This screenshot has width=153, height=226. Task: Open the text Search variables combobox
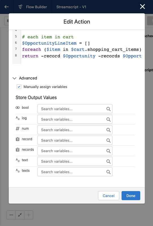pyautogui.click(x=75, y=162)
